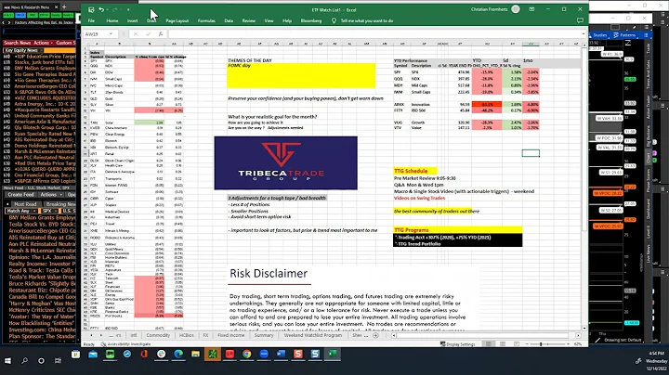669x375 pixels.
Task: Open the Actions dropdown in Bloomberg red toolbar
Action: 43,43
